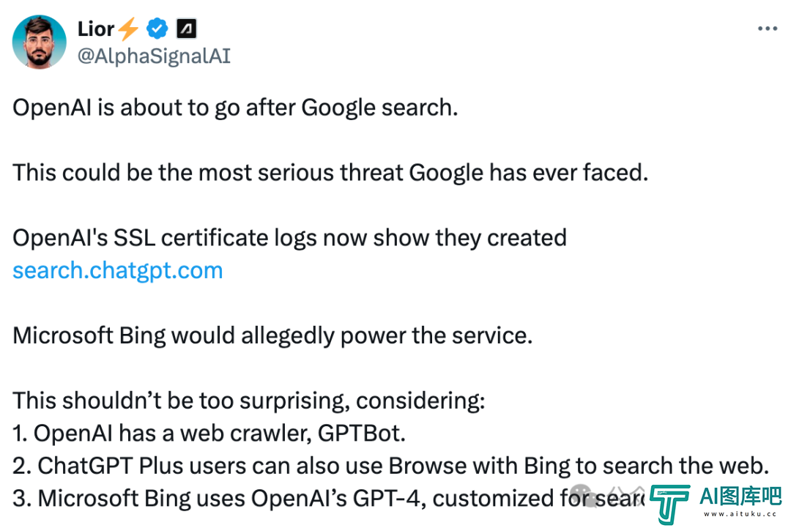Click the lightning bolt emoji beside Lior

[128, 29]
